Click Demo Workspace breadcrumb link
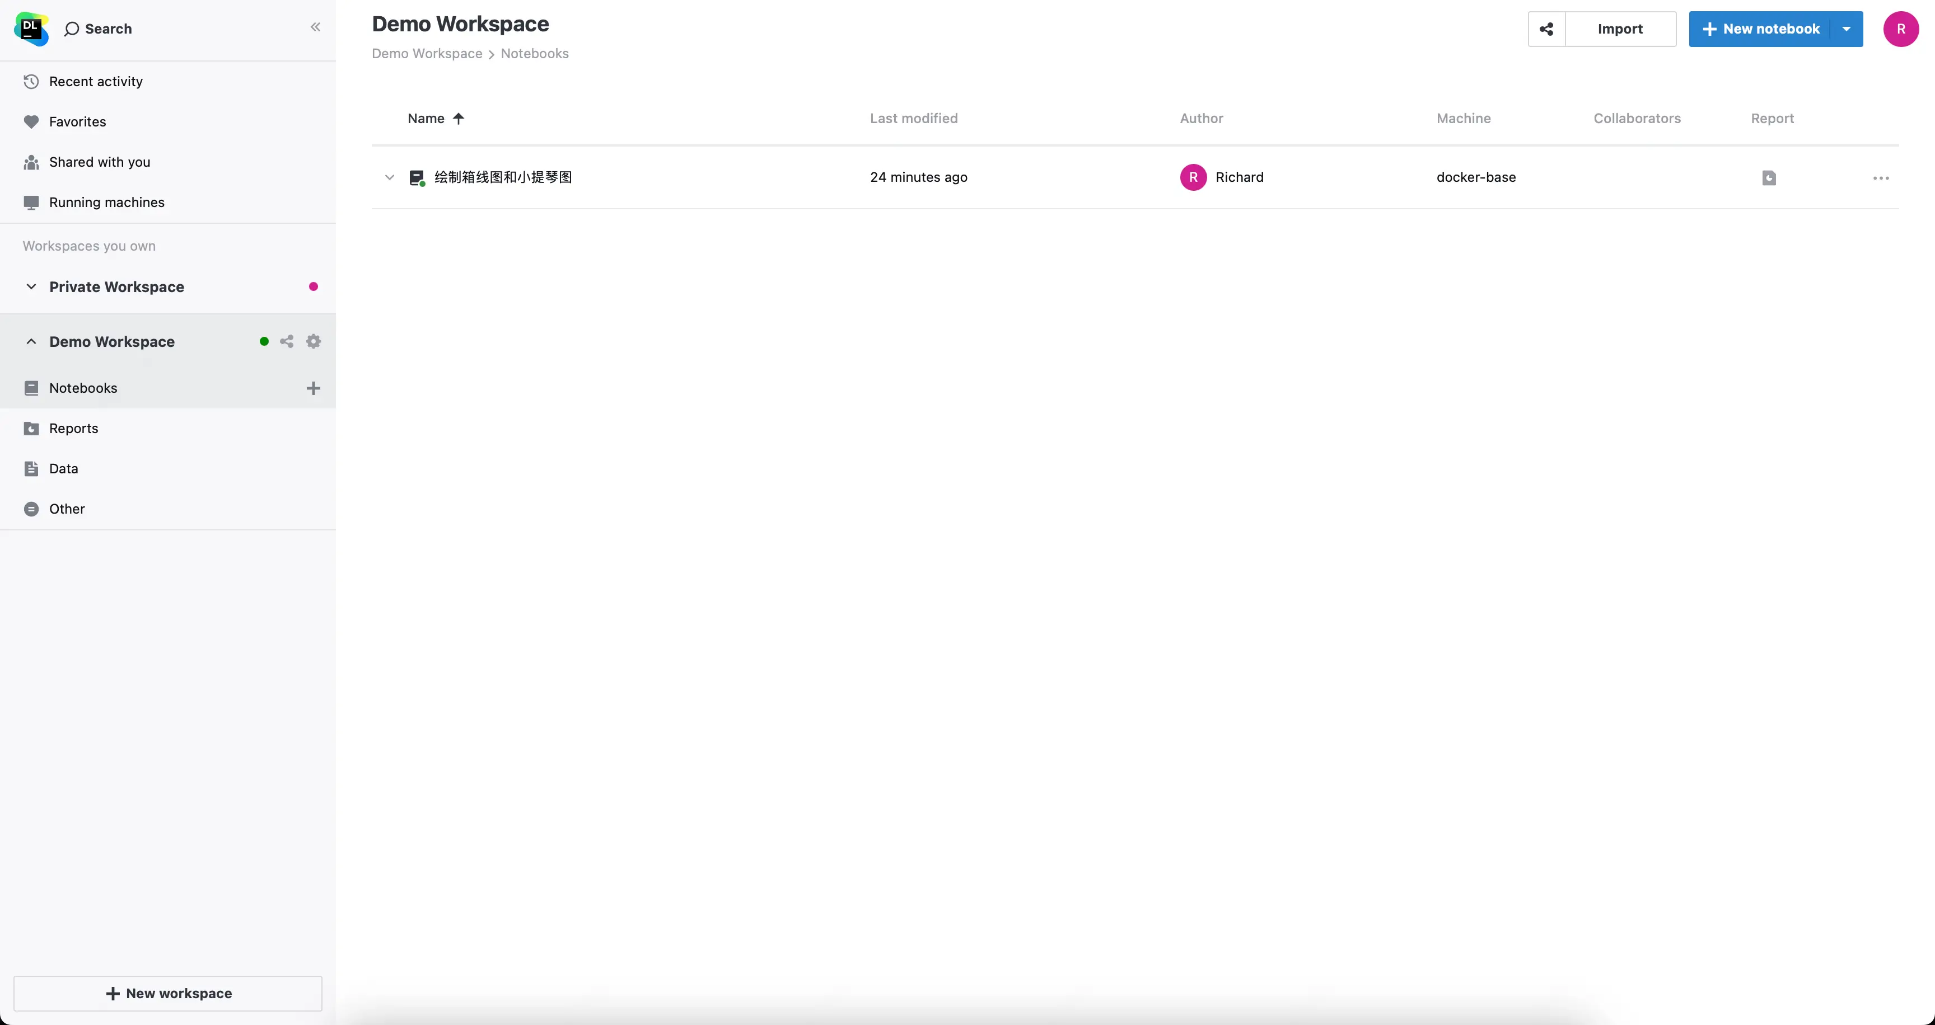 tap(427, 54)
